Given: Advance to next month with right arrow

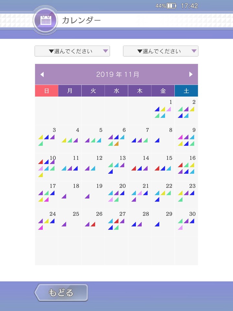Looking at the screenshot, I should tap(191, 74).
